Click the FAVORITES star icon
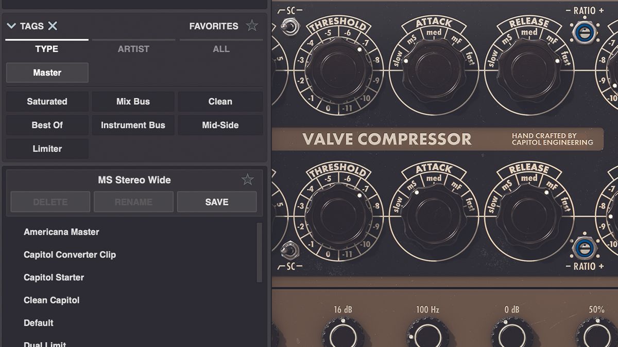The height and width of the screenshot is (347, 618). tap(252, 25)
